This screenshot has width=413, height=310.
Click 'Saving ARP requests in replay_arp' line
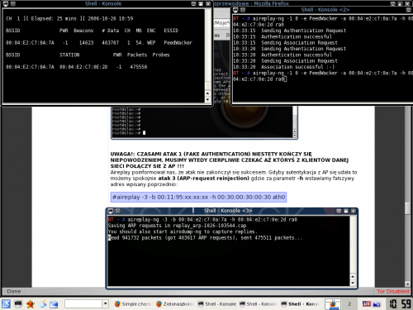point(177,226)
